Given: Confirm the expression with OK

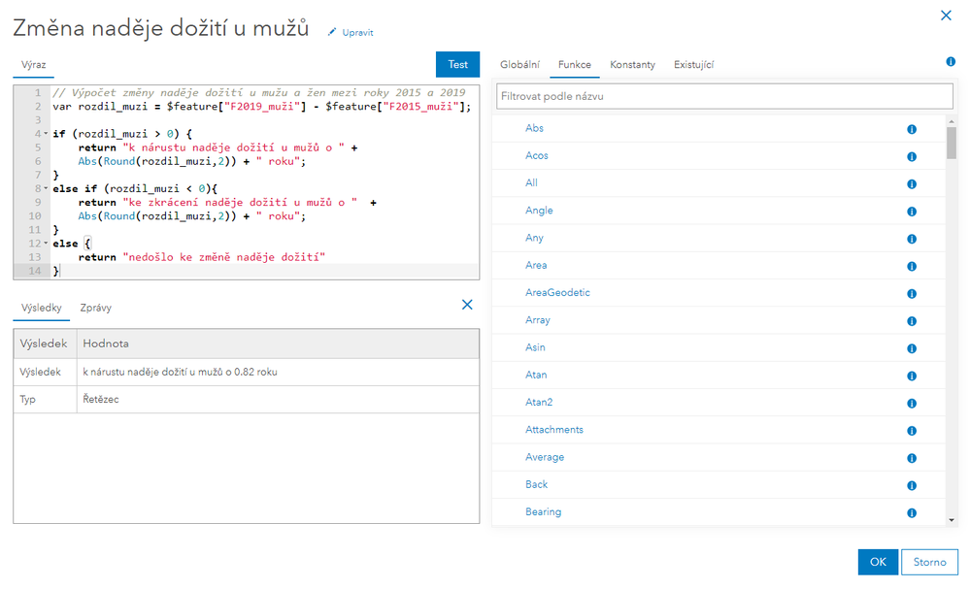Looking at the screenshot, I should [x=878, y=562].
